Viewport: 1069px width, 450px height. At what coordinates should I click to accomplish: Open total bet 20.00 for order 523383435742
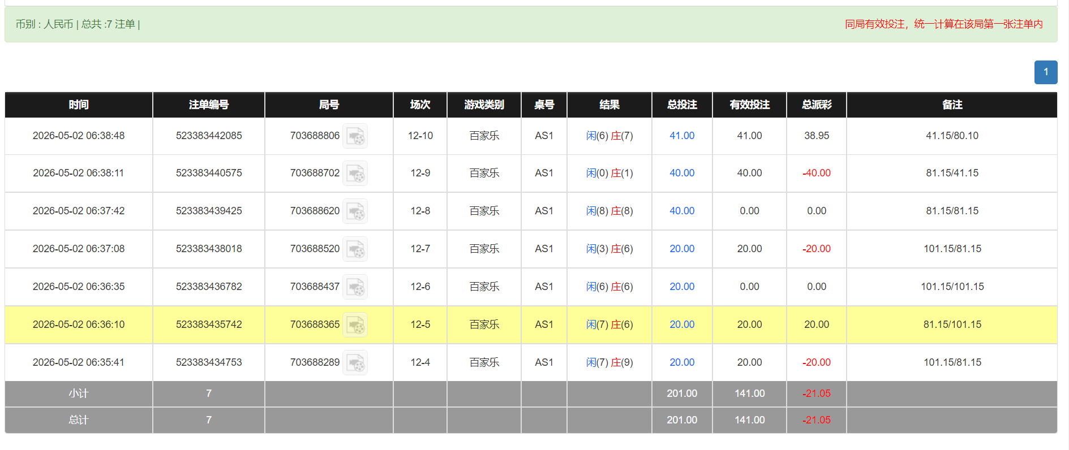tap(682, 324)
